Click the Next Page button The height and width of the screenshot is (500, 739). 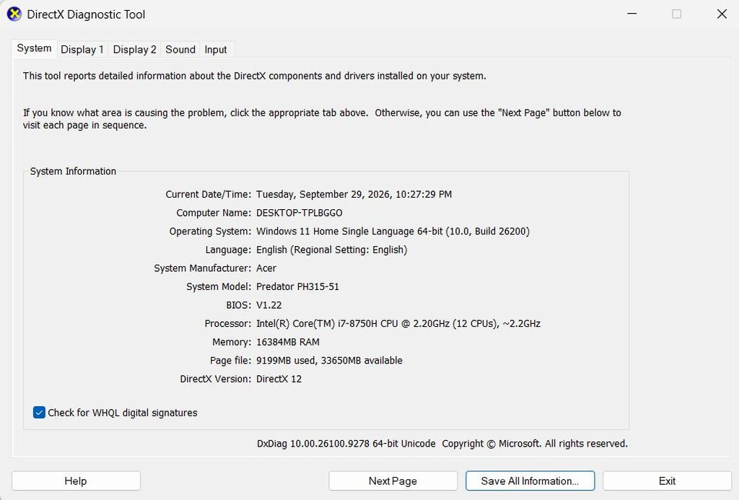point(393,481)
